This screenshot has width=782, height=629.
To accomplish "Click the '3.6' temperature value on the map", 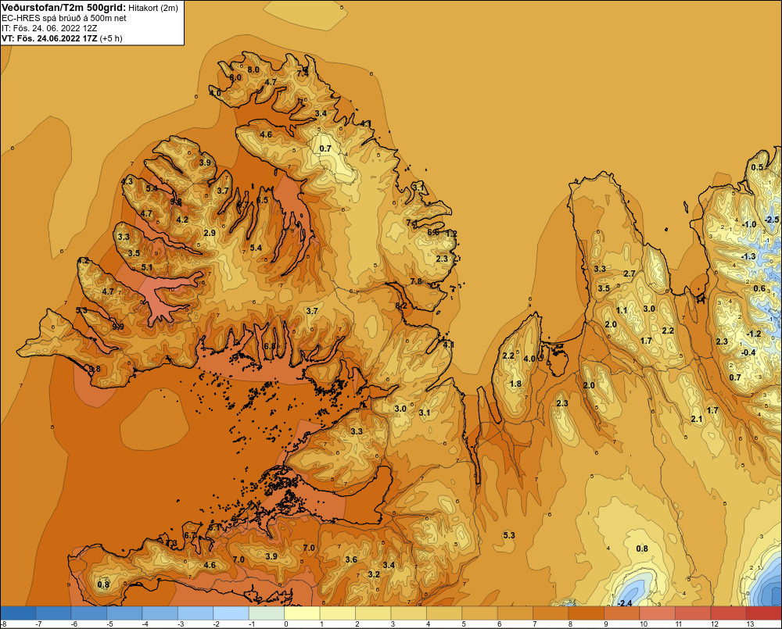I will click(351, 559).
